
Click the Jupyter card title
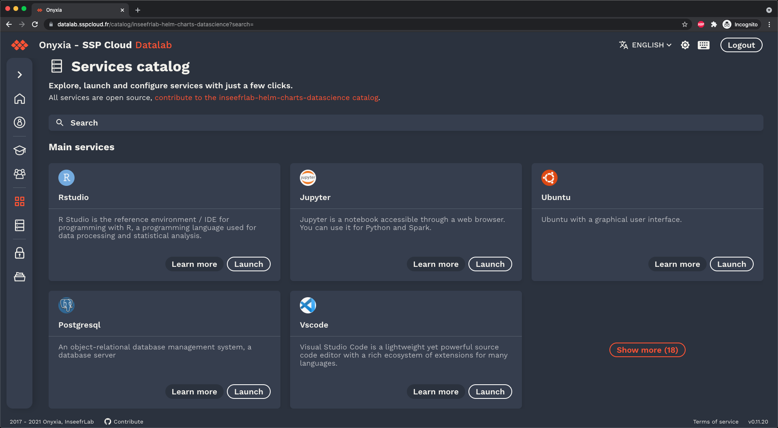(315, 197)
